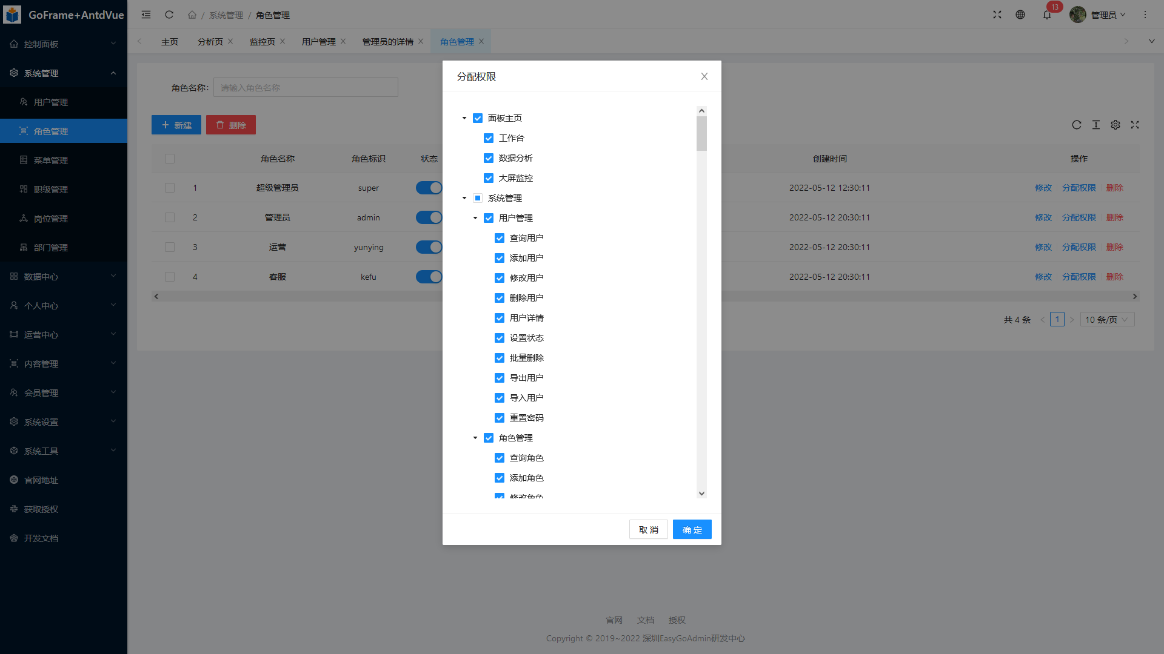Viewport: 1164px width, 654px height.
Task: Click the notification bell icon
Action: 1047,15
